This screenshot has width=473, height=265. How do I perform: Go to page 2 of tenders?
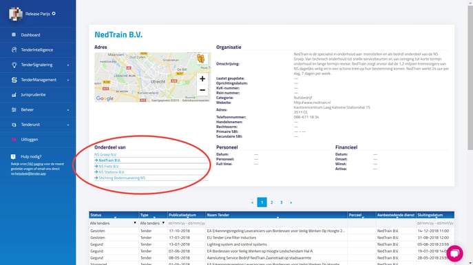(271, 202)
